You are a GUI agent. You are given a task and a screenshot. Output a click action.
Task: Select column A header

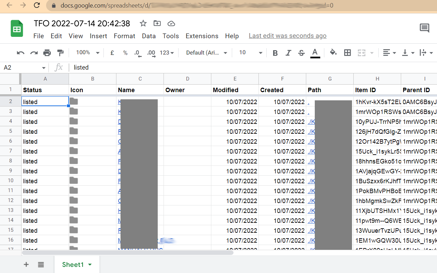coord(45,79)
